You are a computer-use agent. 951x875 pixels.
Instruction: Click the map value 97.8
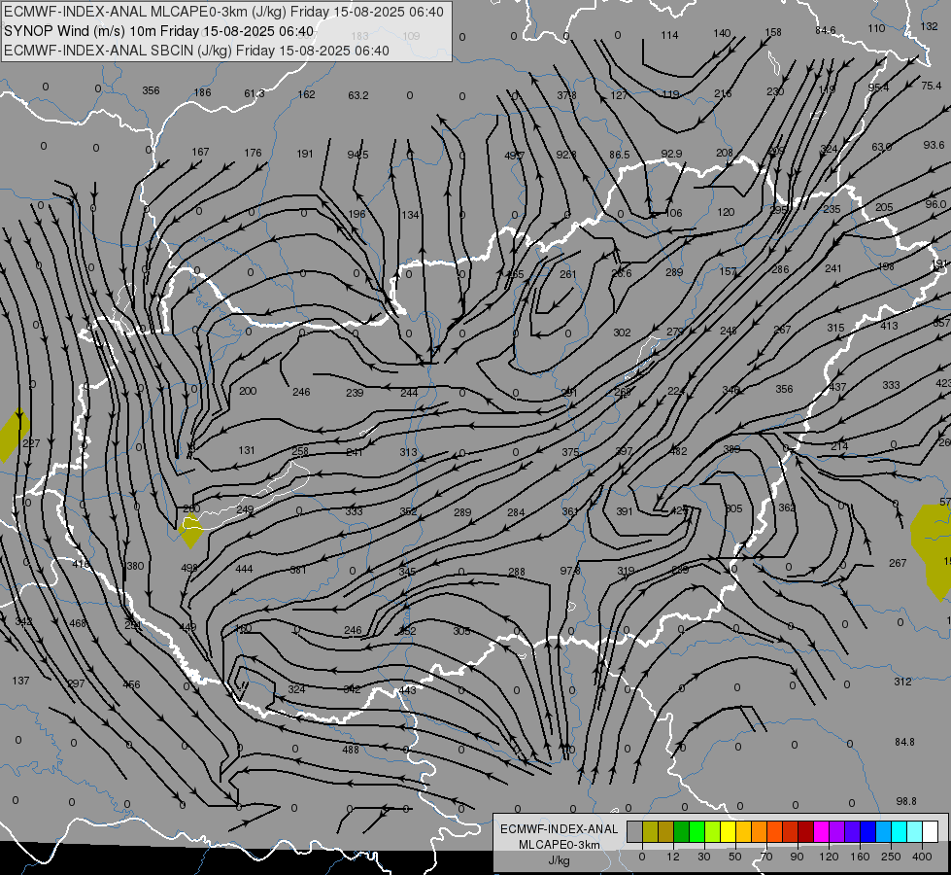pos(570,571)
